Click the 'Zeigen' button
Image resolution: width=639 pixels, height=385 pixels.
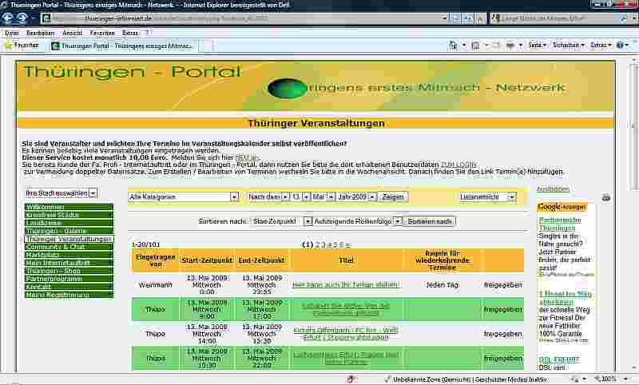click(x=392, y=196)
